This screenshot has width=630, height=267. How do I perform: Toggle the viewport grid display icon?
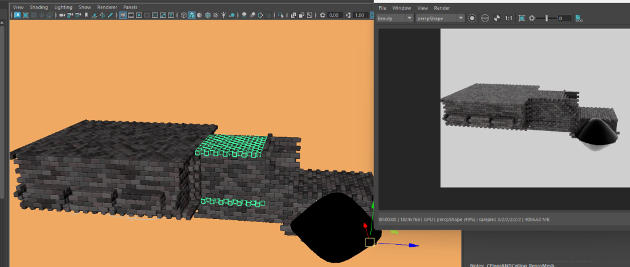pyautogui.click(x=124, y=15)
